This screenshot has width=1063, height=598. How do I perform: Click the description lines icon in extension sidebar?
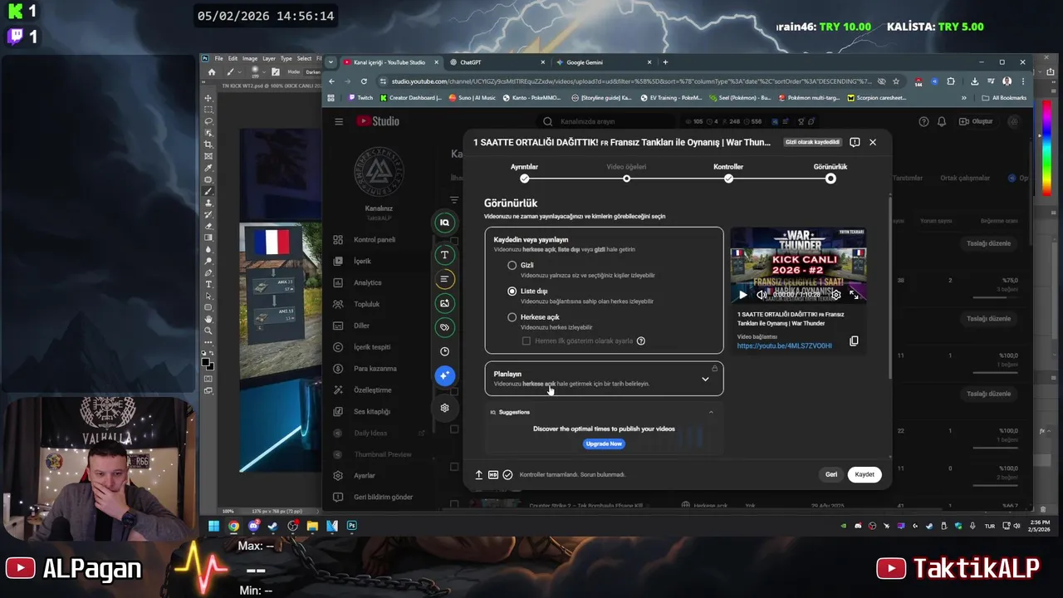[444, 279]
